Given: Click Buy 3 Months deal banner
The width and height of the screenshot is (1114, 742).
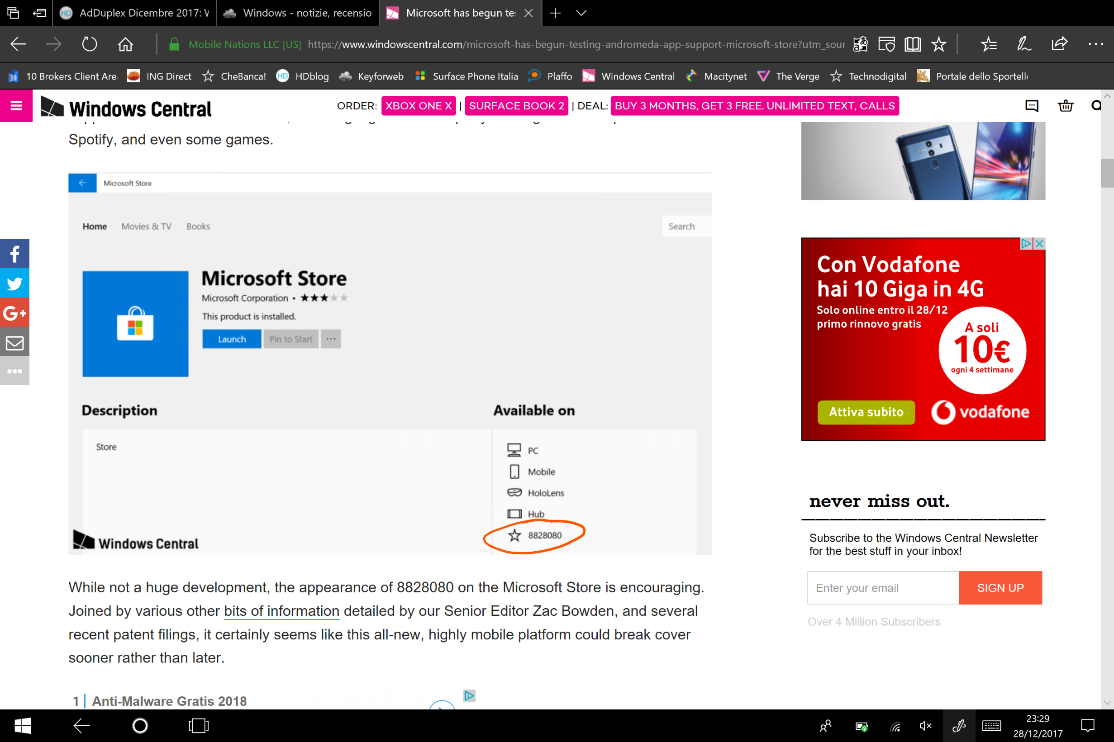Looking at the screenshot, I should tap(755, 105).
